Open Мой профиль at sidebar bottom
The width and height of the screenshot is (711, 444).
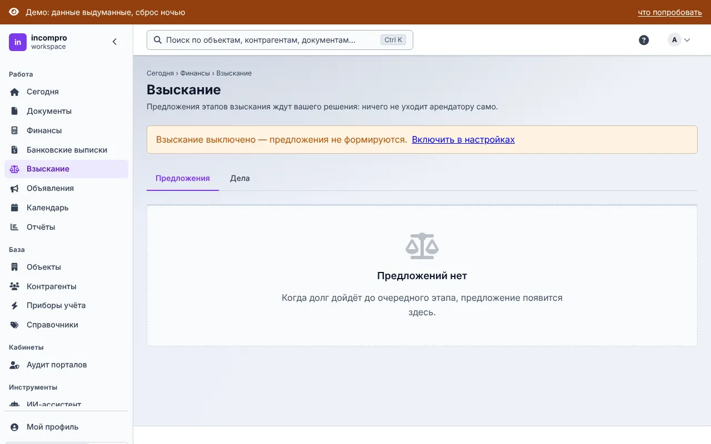tap(66, 427)
